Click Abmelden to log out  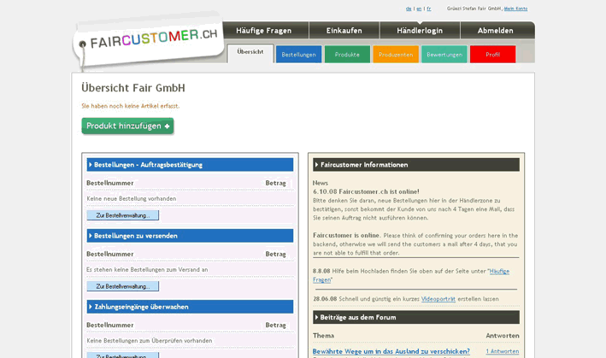(496, 31)
